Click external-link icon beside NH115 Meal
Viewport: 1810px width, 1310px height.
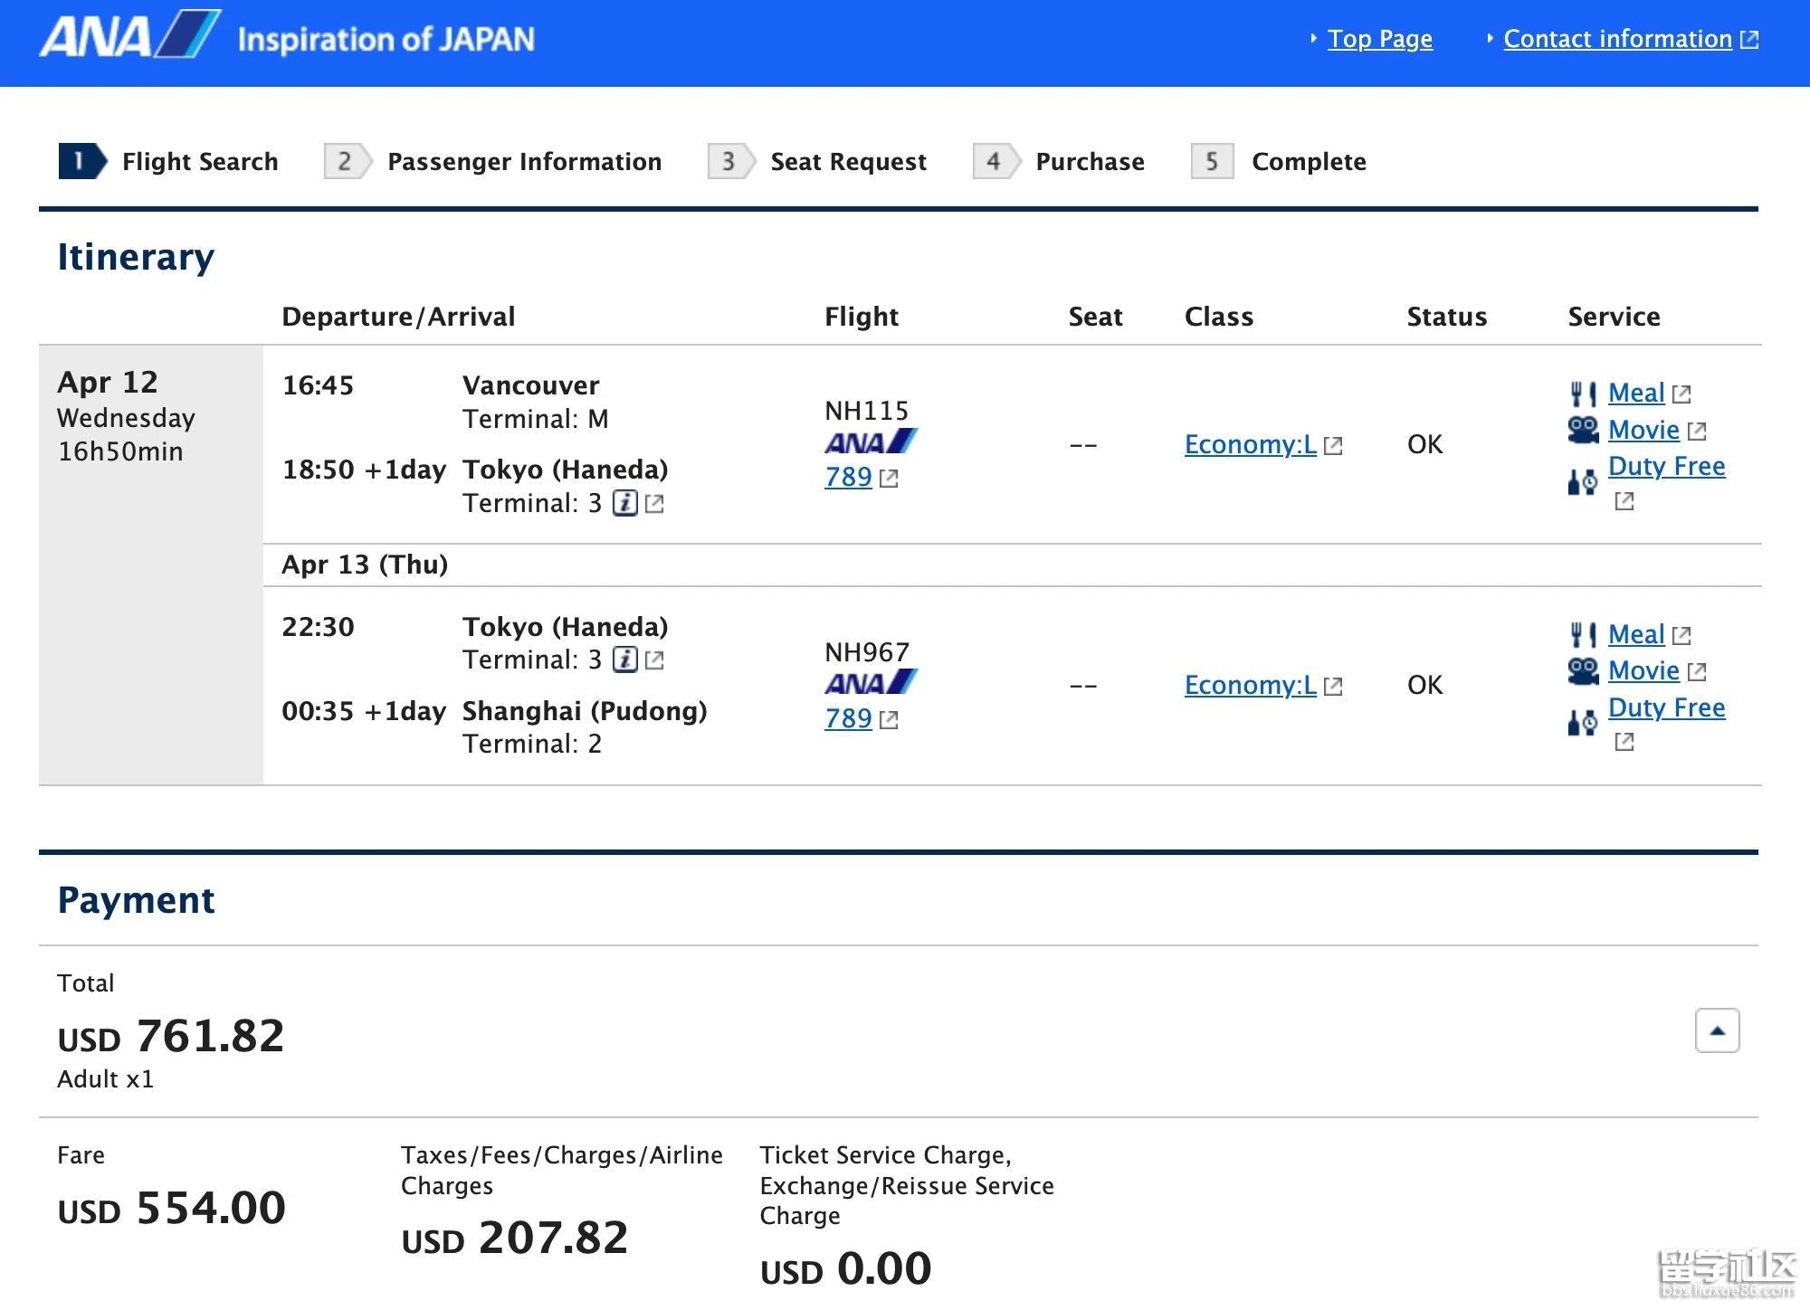coord(1681,394)
